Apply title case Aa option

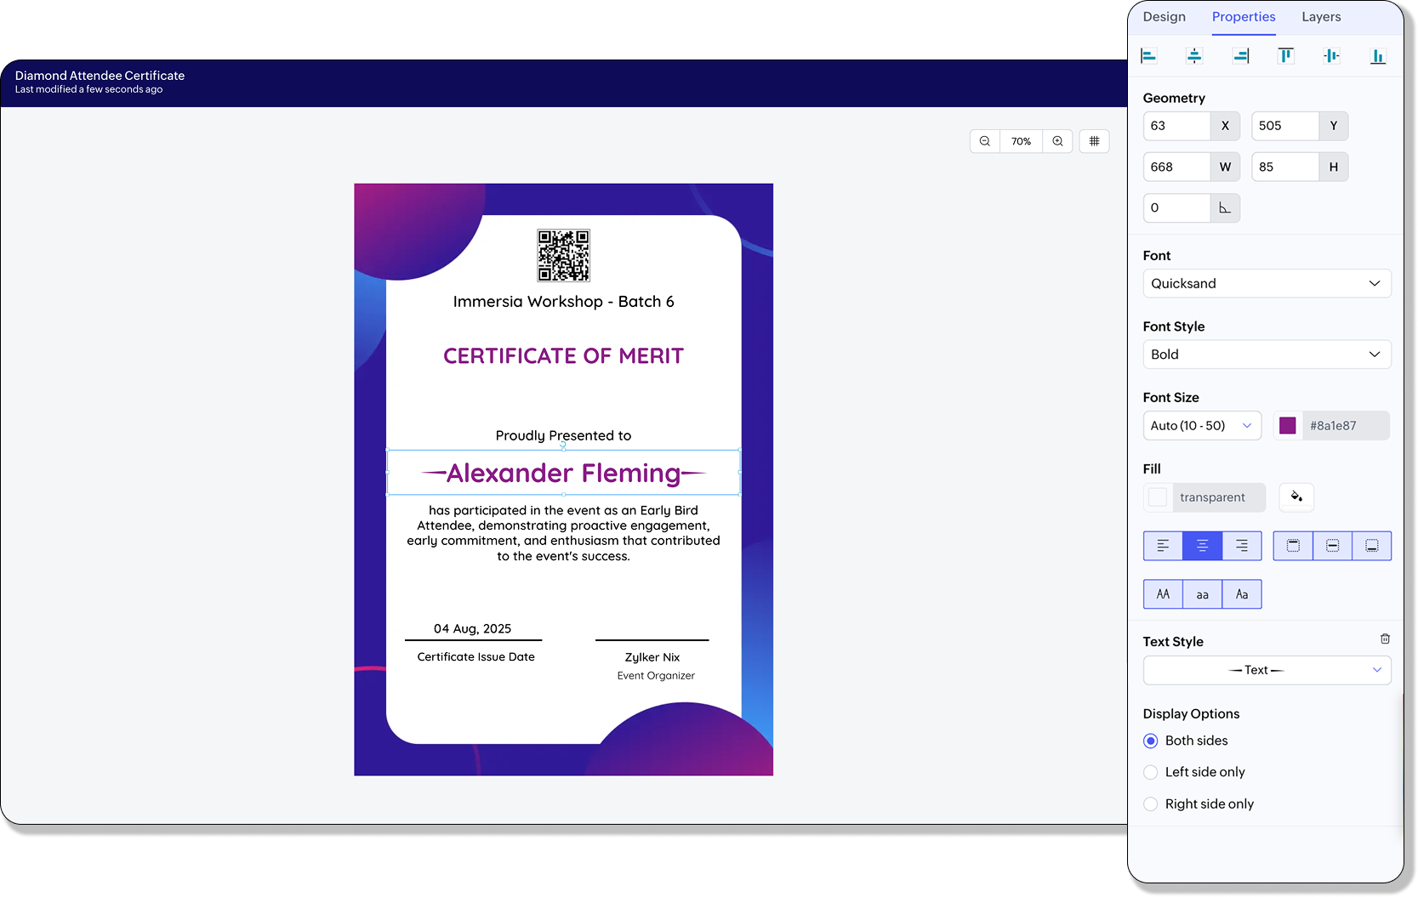(x=1242, y=594)
